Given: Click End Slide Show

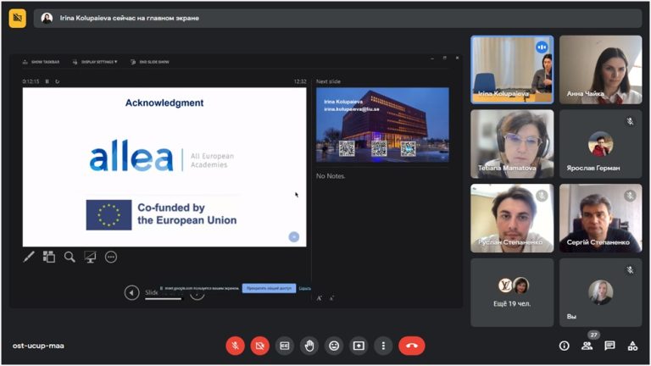Looking at the screenshot, I should pyautogui.click(x=150, y=62).
